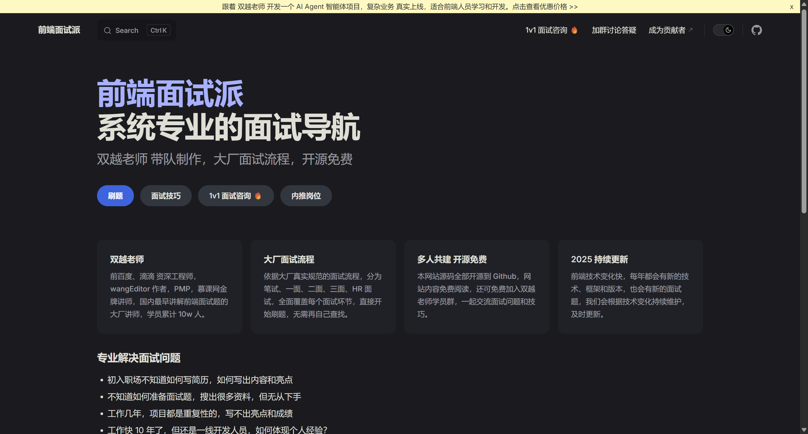Open the 加群讨论答疑 nav item

(x=614, y=30)
